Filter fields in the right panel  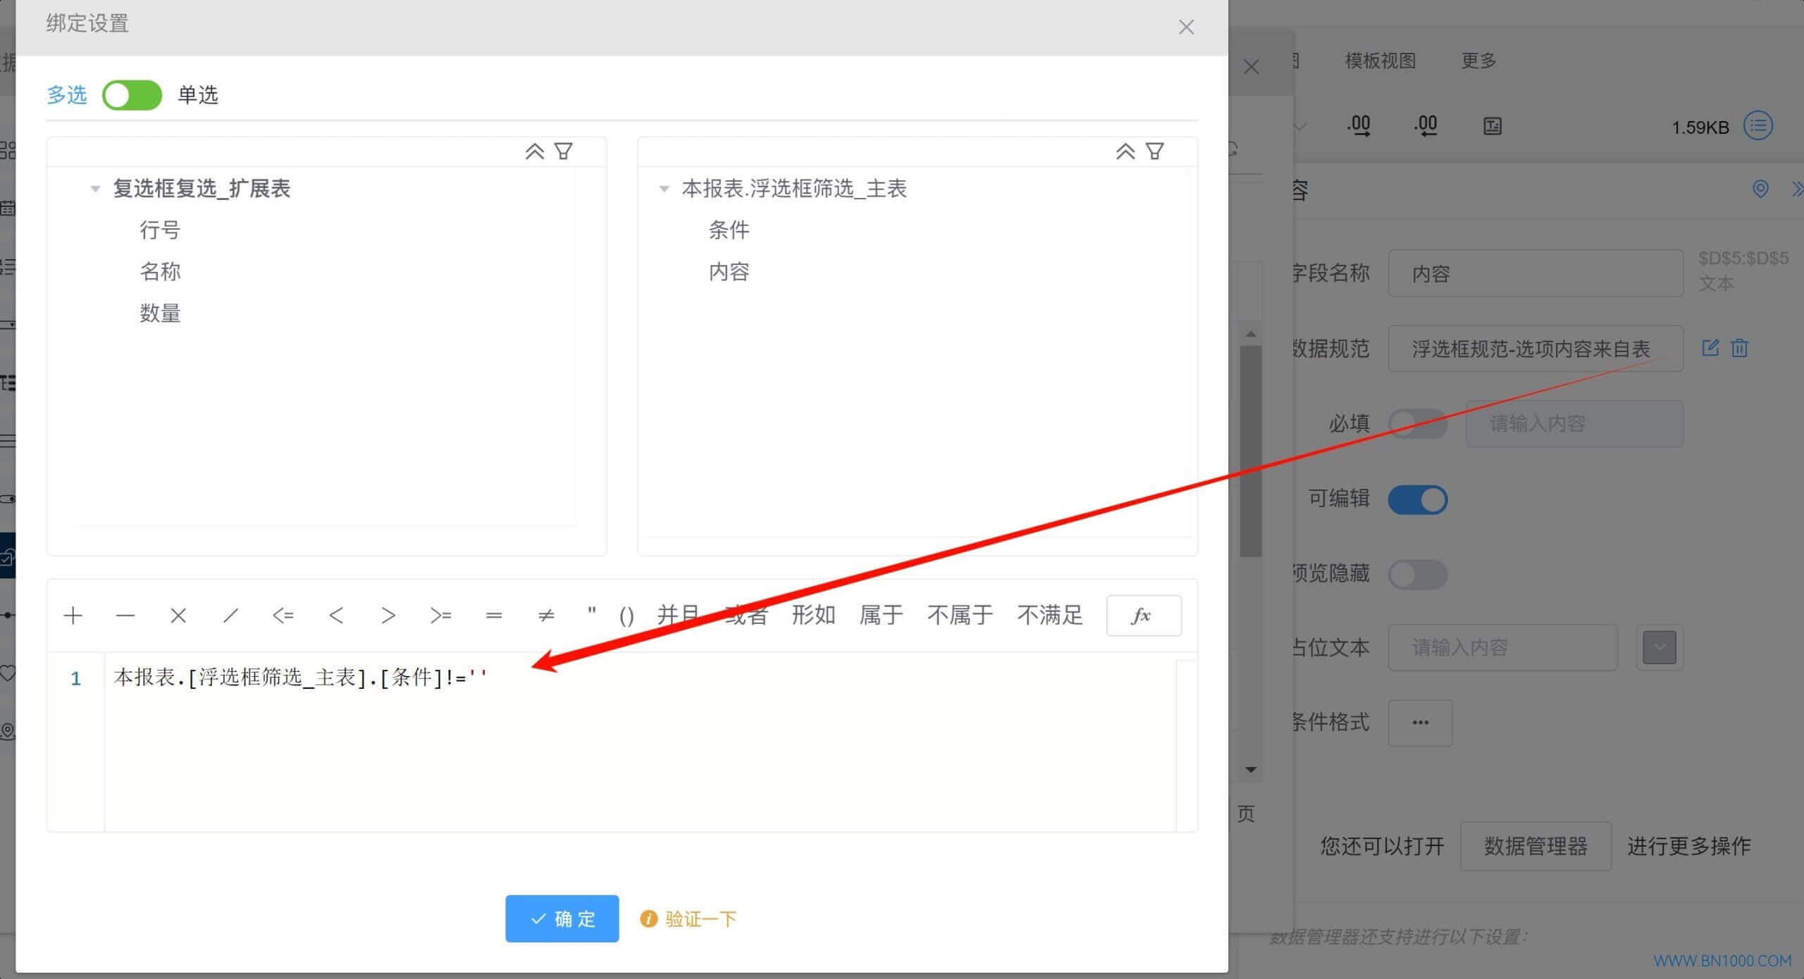1154,151
